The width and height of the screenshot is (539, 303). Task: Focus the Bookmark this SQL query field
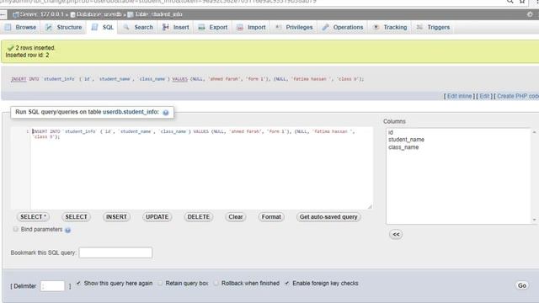[115, 252]
